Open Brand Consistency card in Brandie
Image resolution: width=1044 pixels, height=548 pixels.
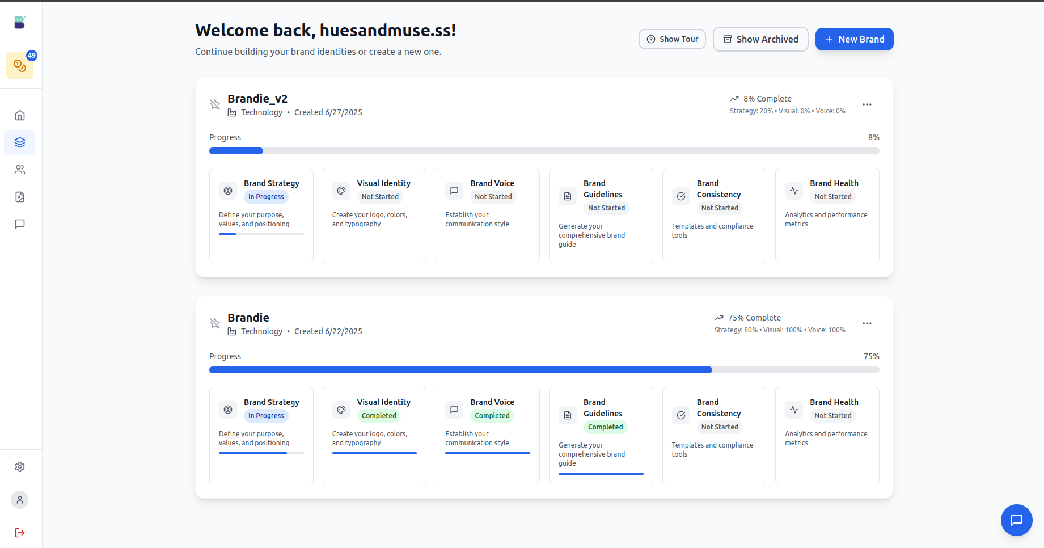pos(714,436)
